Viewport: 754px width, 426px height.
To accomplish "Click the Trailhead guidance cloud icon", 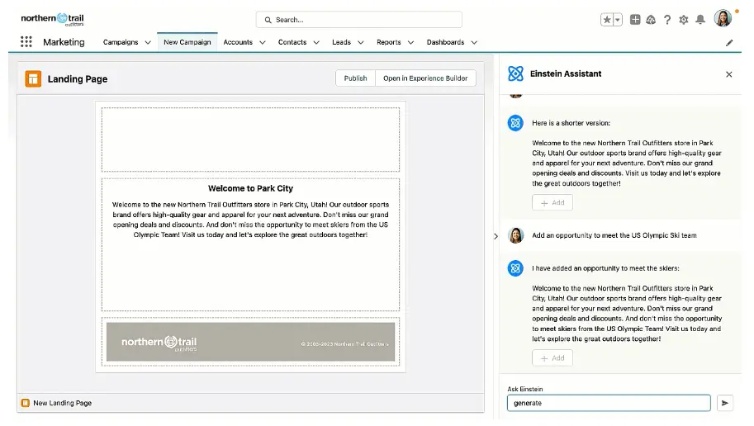I will 651,20.
